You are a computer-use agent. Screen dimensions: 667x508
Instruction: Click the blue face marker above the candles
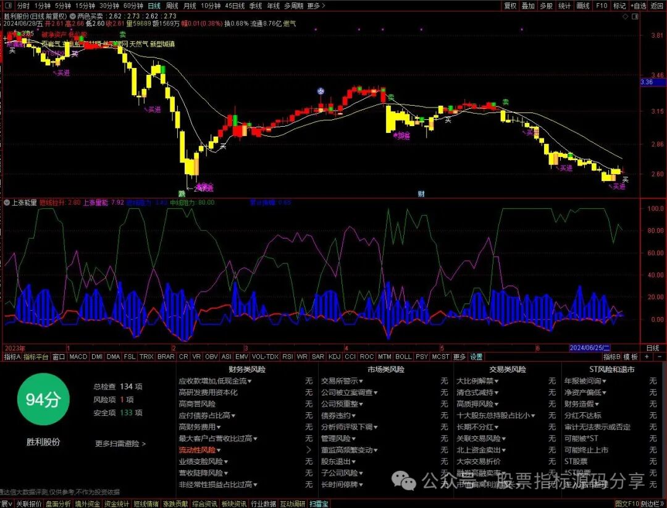pyautogui.click(x=321, y=91)
